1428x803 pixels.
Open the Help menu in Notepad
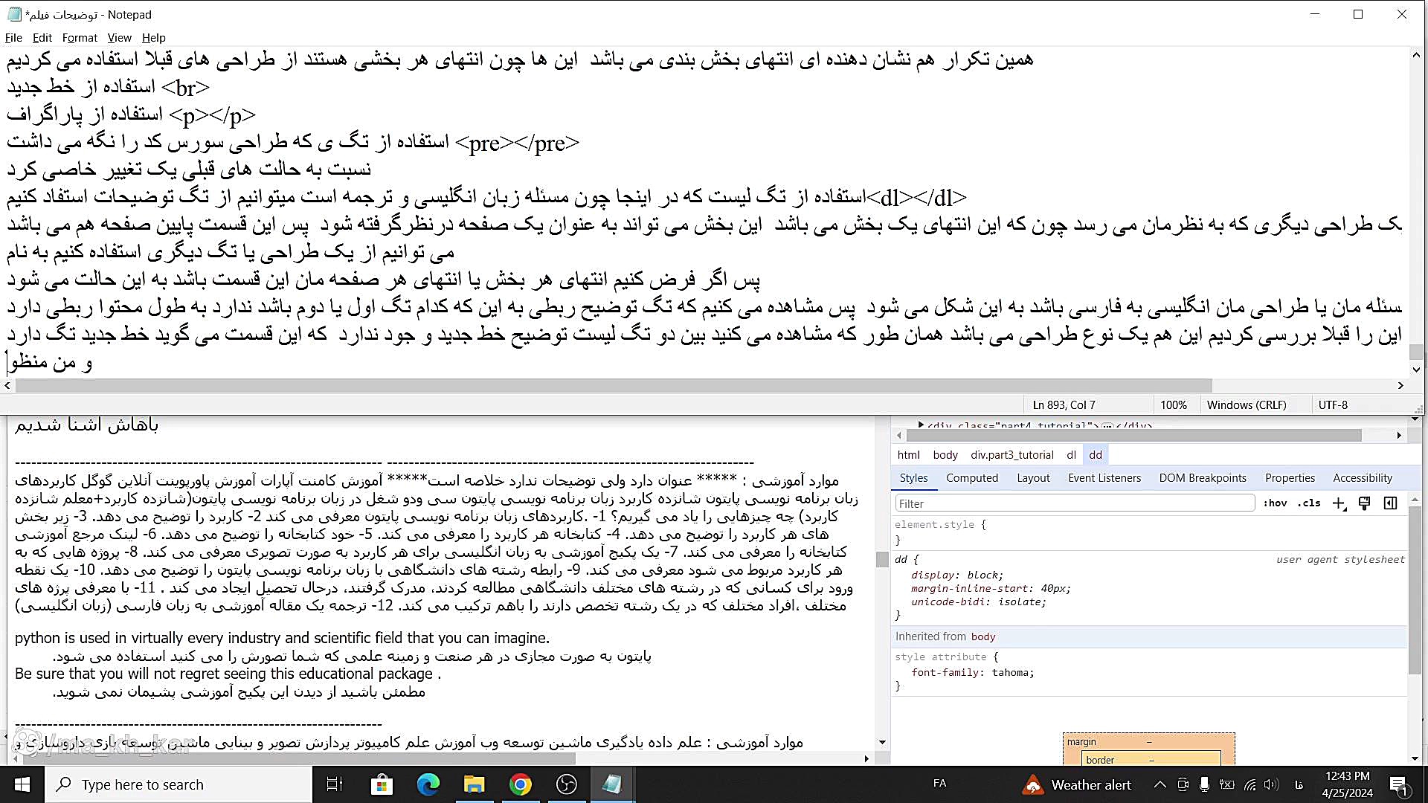(153, 38)
